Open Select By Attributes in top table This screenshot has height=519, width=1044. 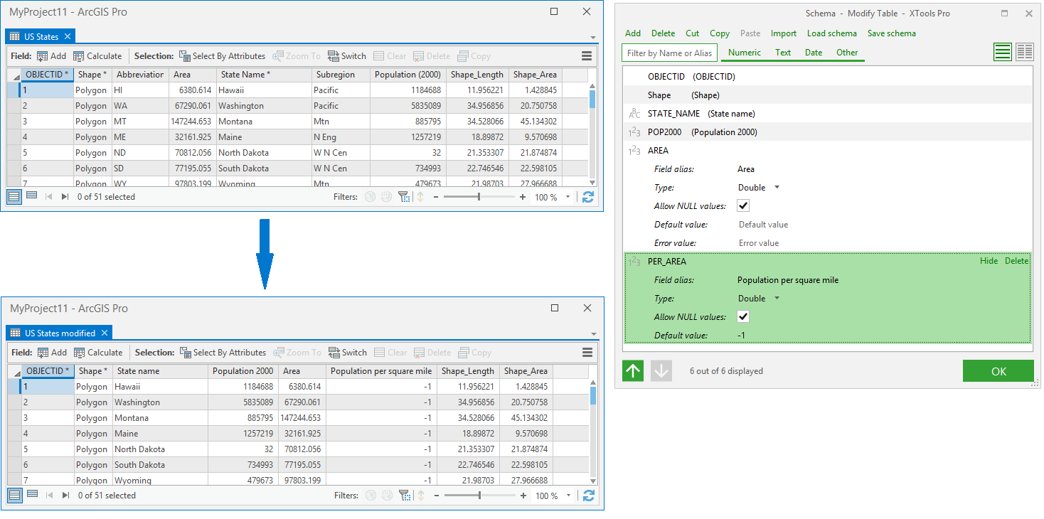pyautogui.click(x=222, y=56)
